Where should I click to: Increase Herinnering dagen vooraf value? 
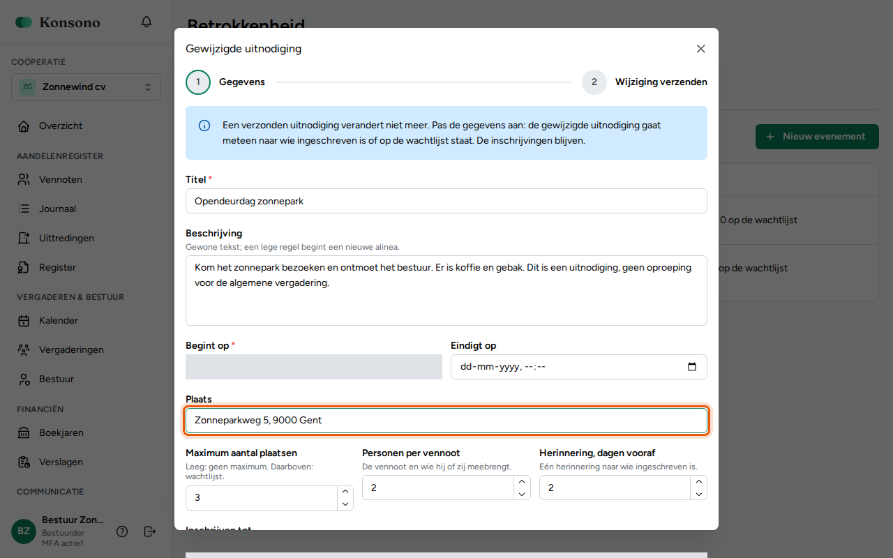tap(698, 482)
